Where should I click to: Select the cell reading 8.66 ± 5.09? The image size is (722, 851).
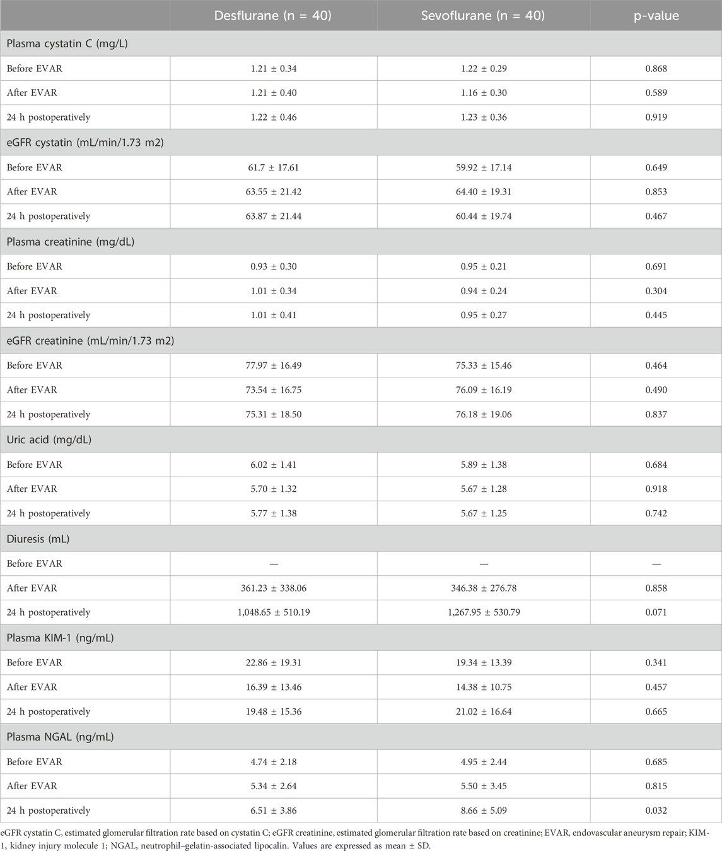pyautogui.click(x=483, y=811)
